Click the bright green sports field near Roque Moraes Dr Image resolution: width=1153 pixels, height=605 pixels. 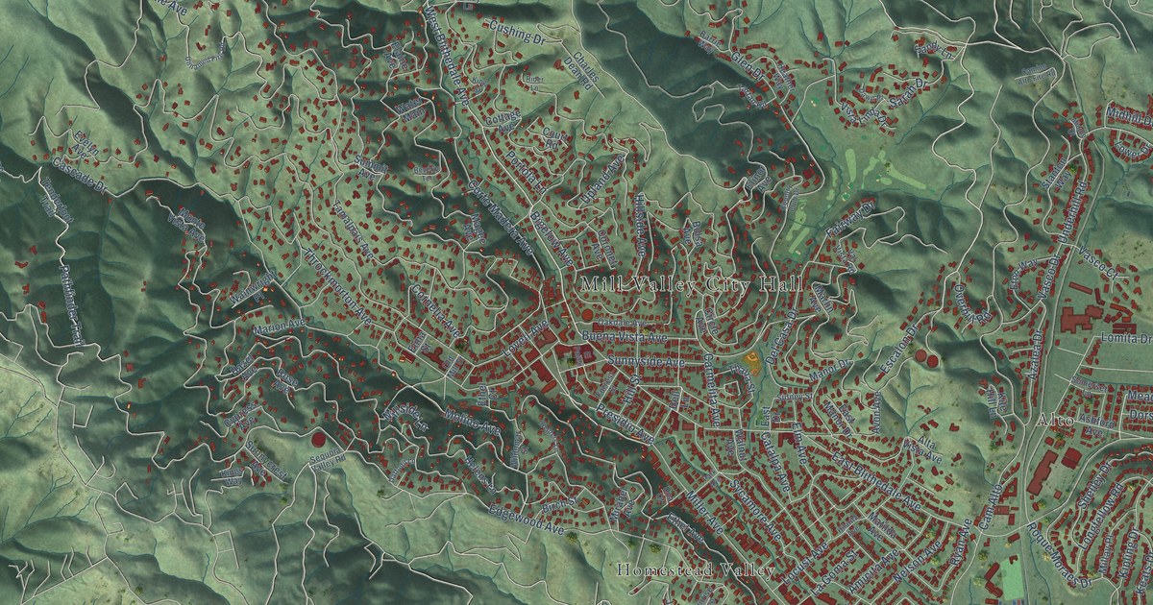[x=1012, y=579]
